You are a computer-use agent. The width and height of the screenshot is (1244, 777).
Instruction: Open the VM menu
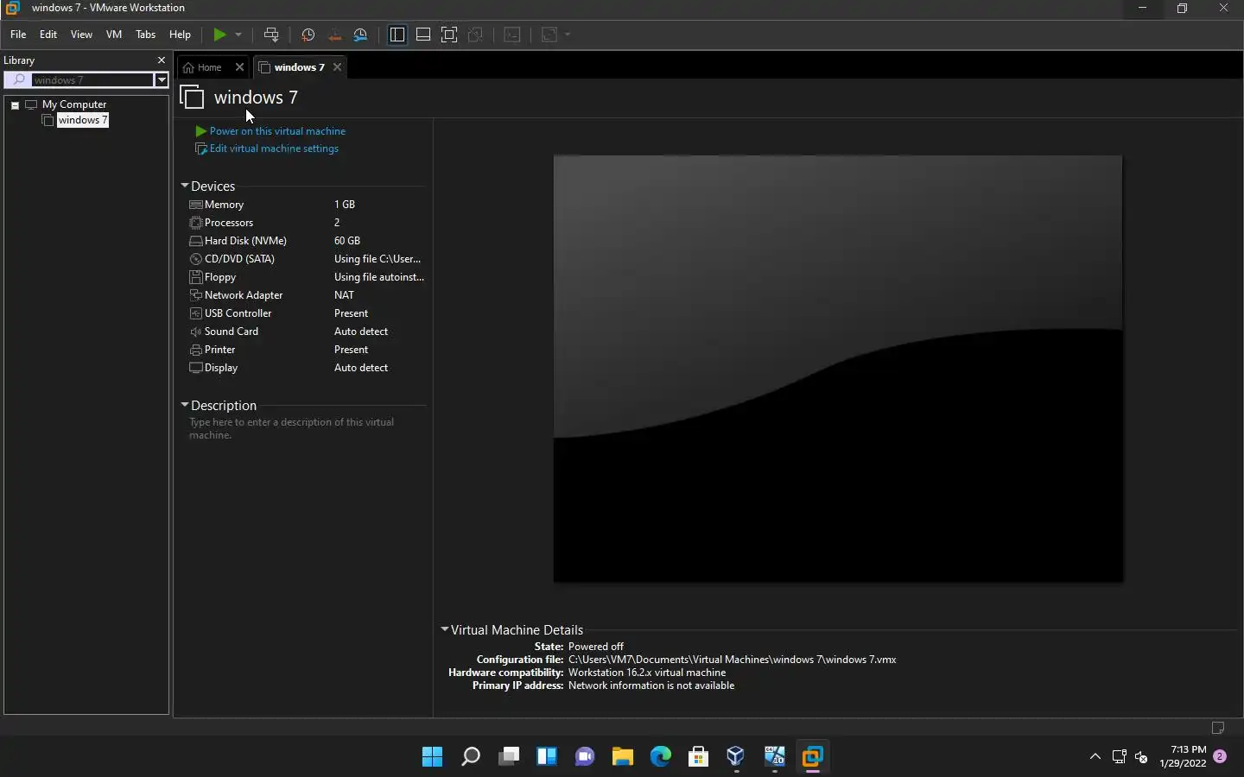tap(114, 35)
